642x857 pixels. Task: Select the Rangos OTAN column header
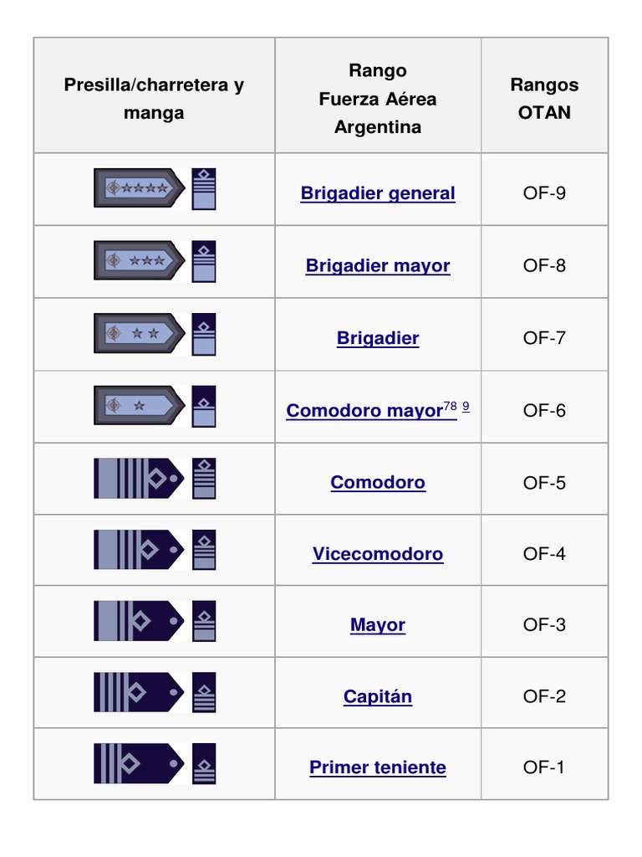544,98
